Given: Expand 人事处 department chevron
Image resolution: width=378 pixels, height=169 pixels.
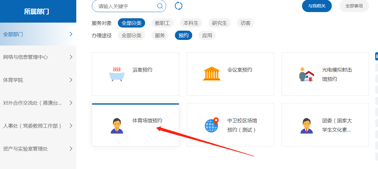Looking at the screenshot, I should (71, 126).
